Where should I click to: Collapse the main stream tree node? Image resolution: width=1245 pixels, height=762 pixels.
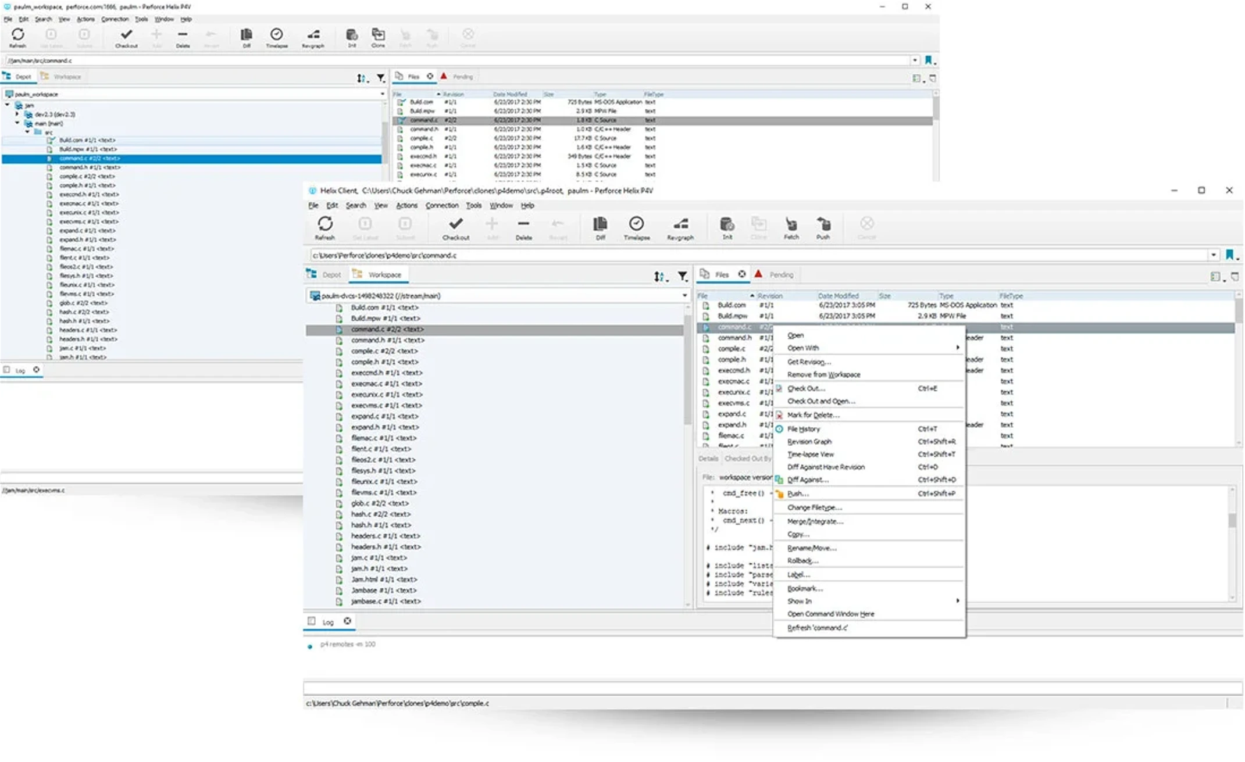pos(17,123)
